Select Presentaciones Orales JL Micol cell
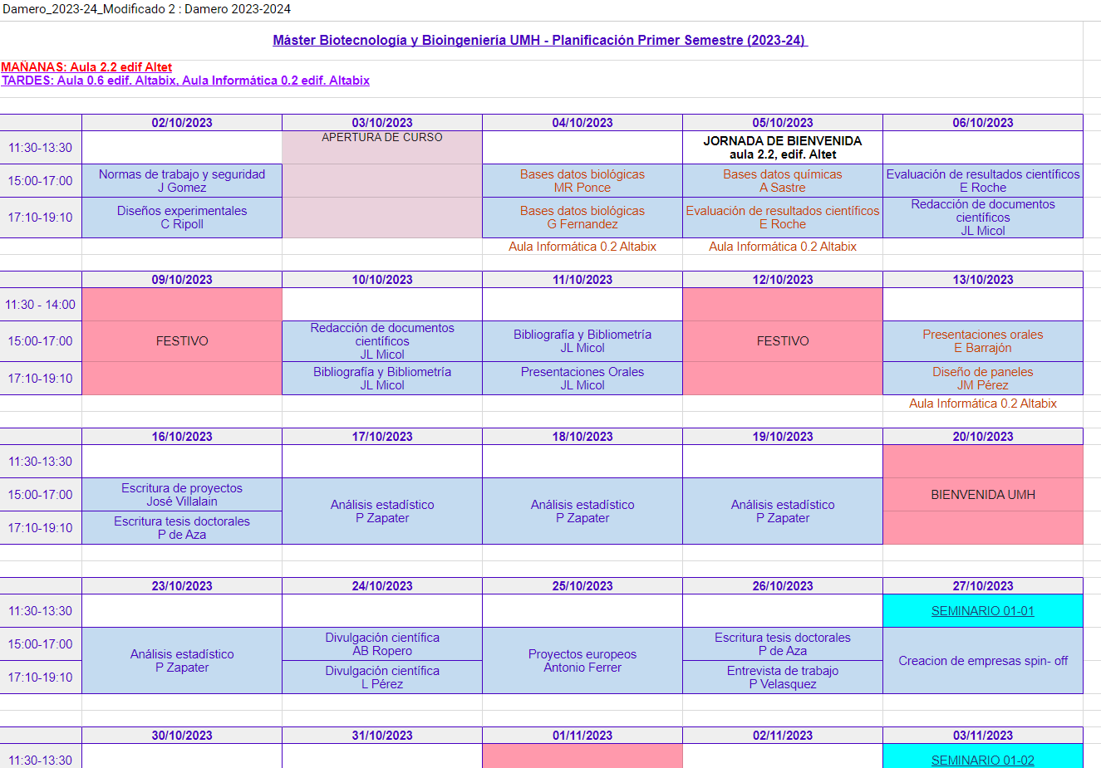 (x=582, y=379)
